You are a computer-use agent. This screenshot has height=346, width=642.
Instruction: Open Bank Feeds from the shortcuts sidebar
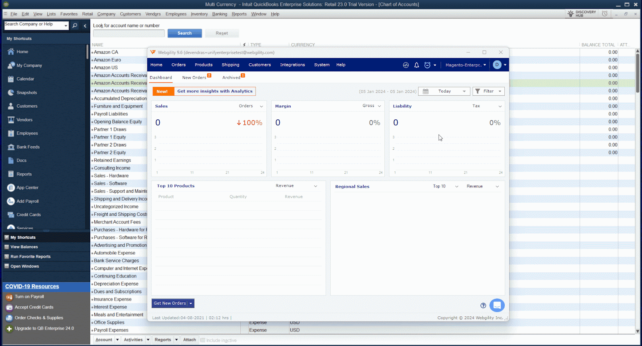click(x=28, y=147)
